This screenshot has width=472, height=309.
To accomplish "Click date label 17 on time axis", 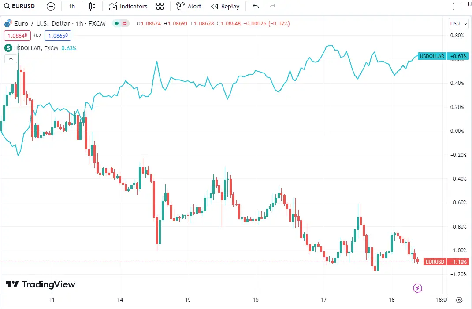I will tap(323, 300).
